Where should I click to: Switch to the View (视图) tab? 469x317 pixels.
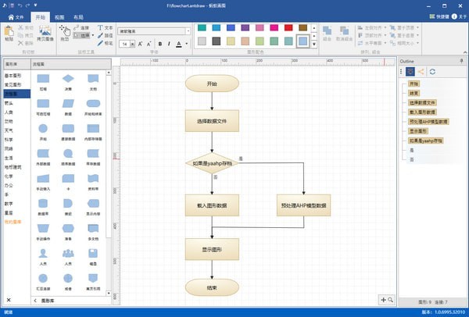point(59,17)
